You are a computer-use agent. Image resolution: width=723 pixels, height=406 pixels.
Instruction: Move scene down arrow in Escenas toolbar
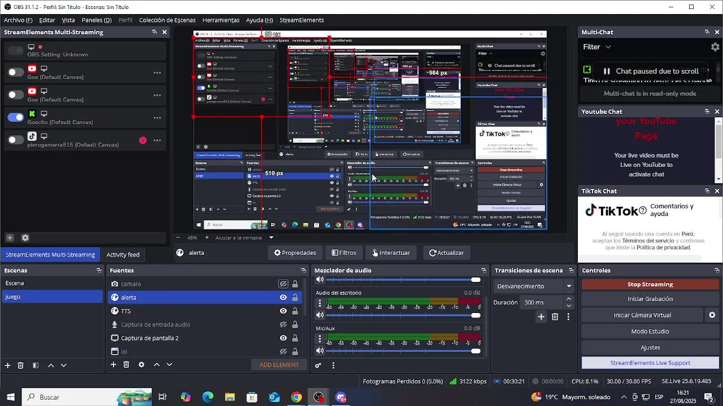pos(63,365)
